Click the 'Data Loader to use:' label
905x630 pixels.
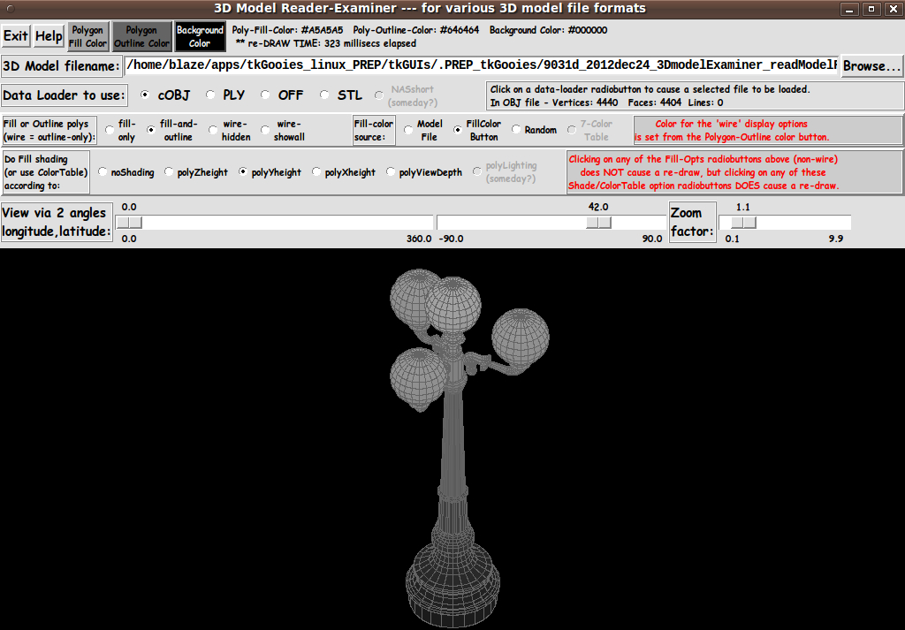(64, 95)
